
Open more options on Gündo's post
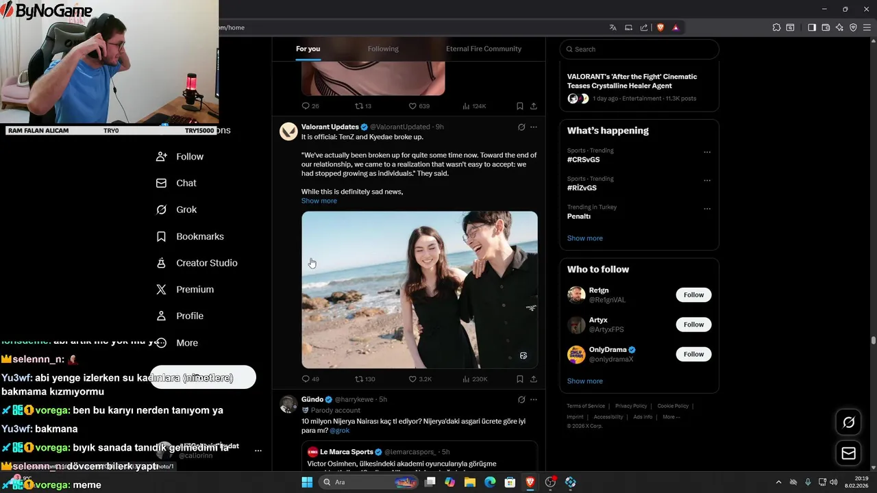click(x=534, y=399)
